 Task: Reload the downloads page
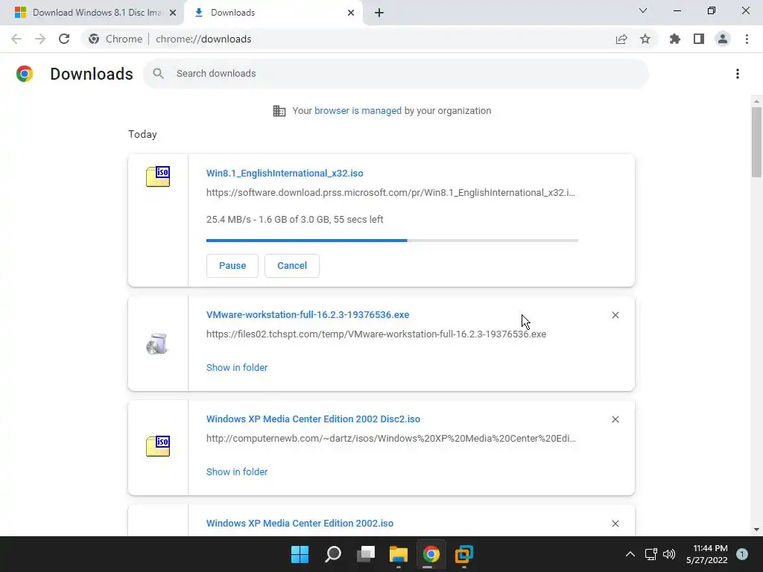[64, 39]
